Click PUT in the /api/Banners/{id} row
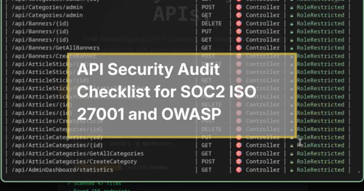Viewport: 364px width, 191px height. [207, 32]
